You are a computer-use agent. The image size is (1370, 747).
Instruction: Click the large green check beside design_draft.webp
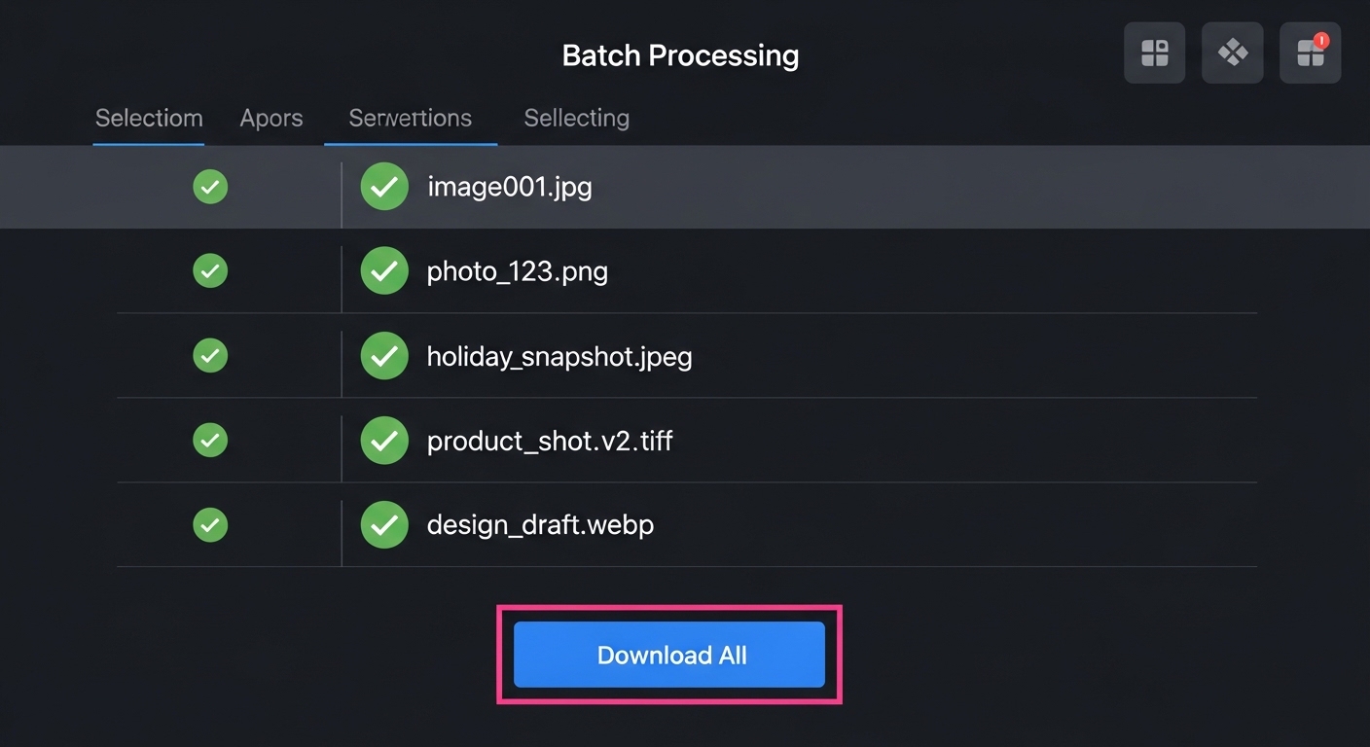pos(384,525)
